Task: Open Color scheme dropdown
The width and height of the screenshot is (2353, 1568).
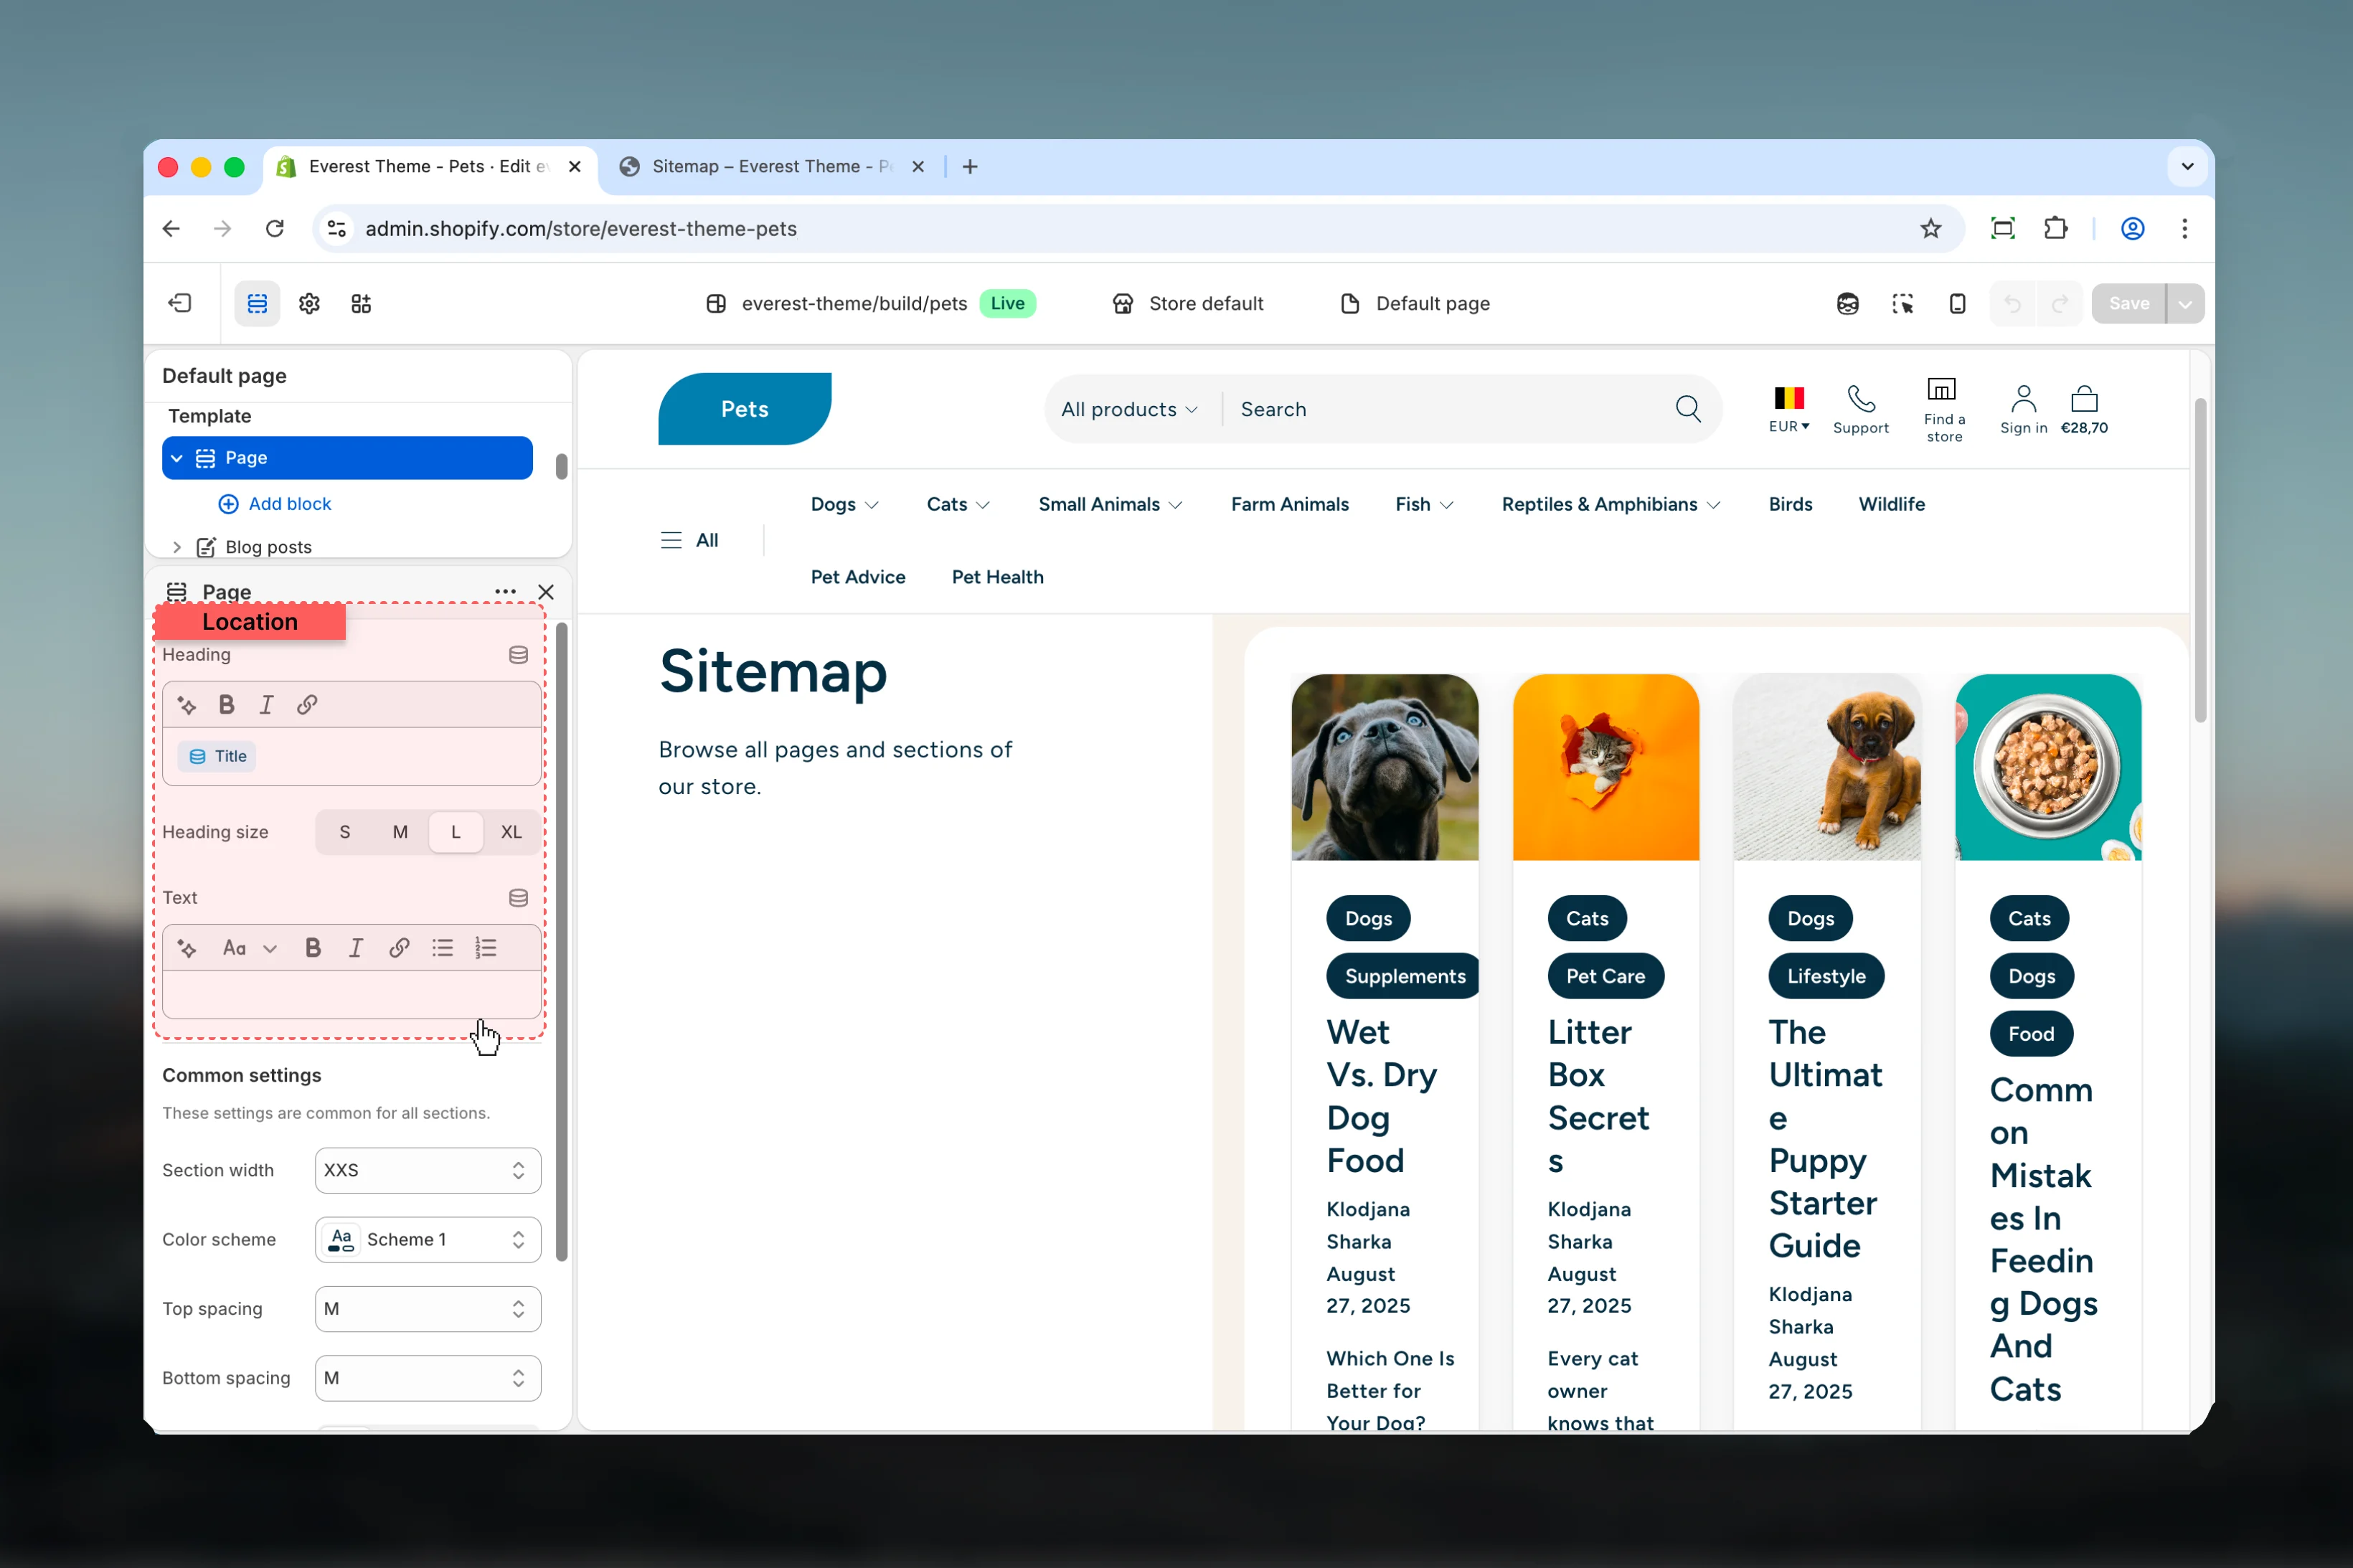Action: [428, 1240]
